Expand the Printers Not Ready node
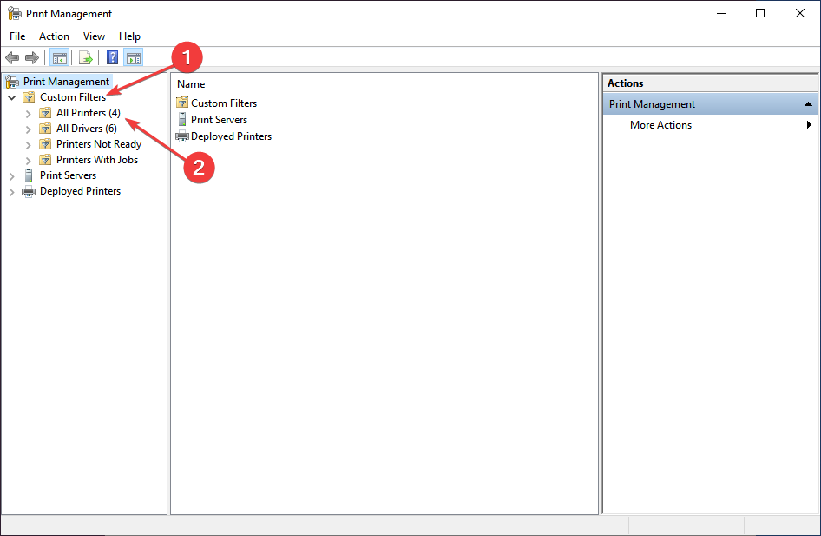The height and width of the screenshot is (536, 821). (29, 144)
